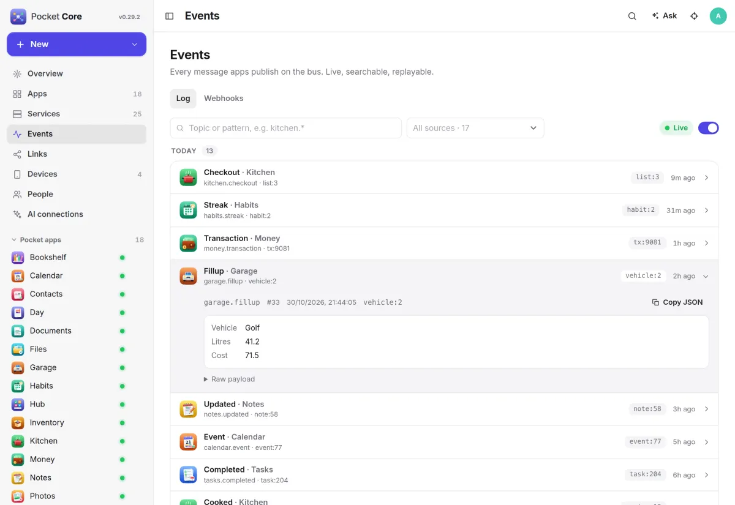Click the Copy JSON button
The height and width of the screenshot is (505, 735).
pyautogui.click(x=677, y=302)
